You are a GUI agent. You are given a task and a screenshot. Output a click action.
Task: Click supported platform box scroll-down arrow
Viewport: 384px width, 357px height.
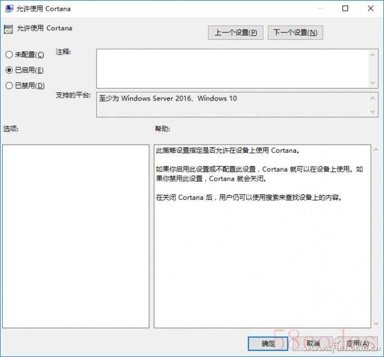pyautogui.click(x=373, y=112)
